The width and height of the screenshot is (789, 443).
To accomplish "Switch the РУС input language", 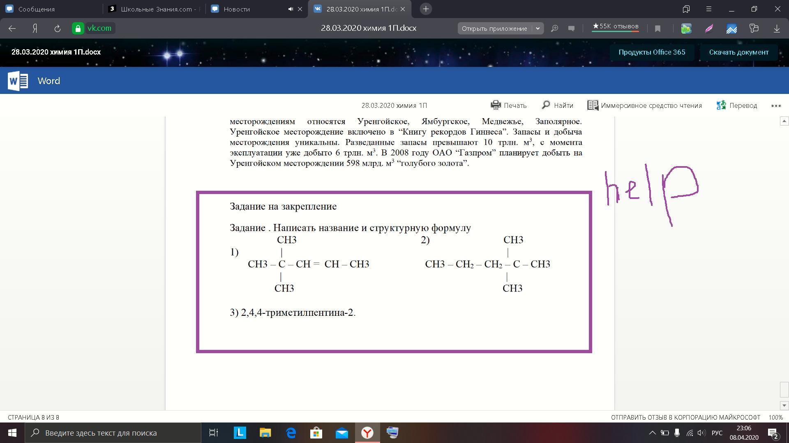I will pyautogui.click(x=717, y=433).
